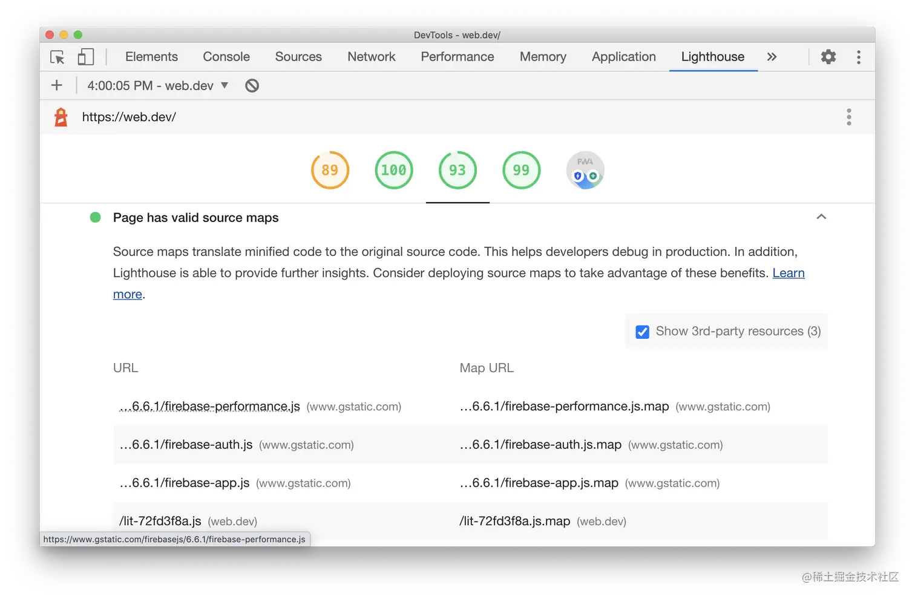Viewport: 915px width, 599px height.
Task: Switch to the Elements tab
Action: click(x=151, y=57)
